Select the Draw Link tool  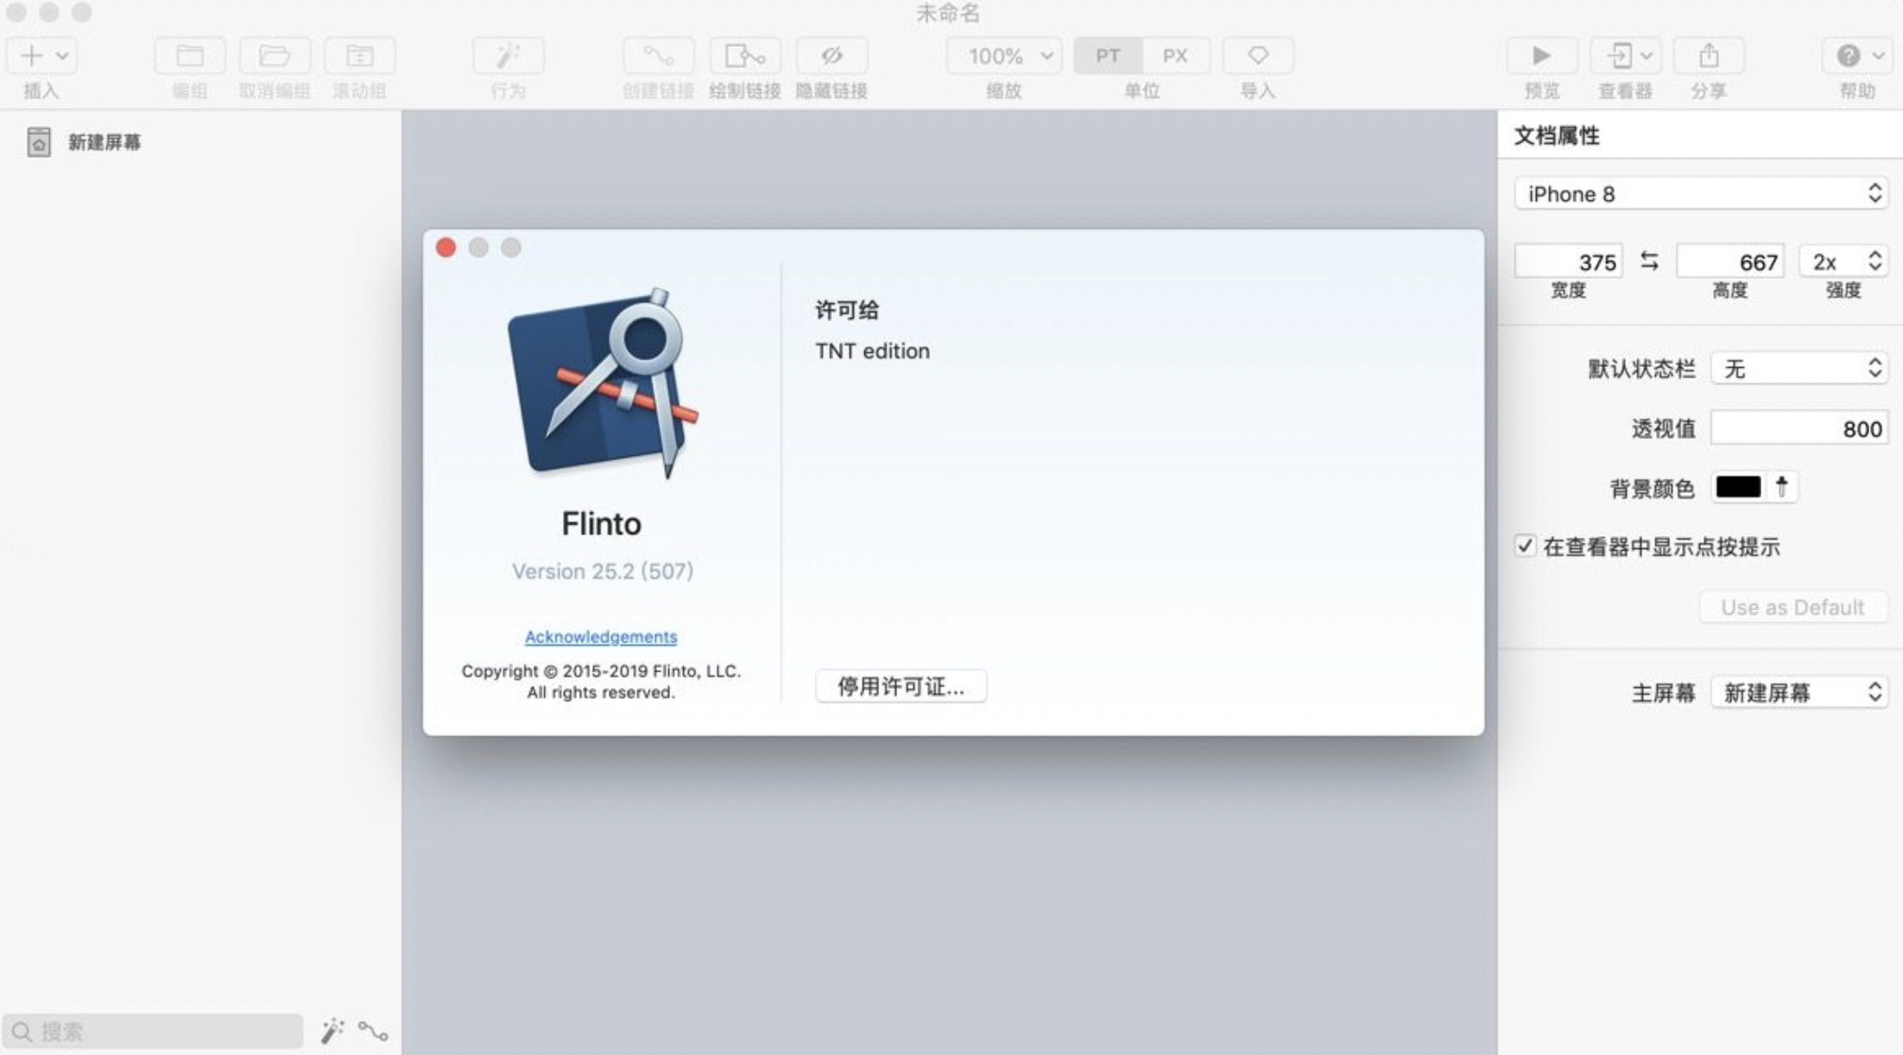click(744, 56)
